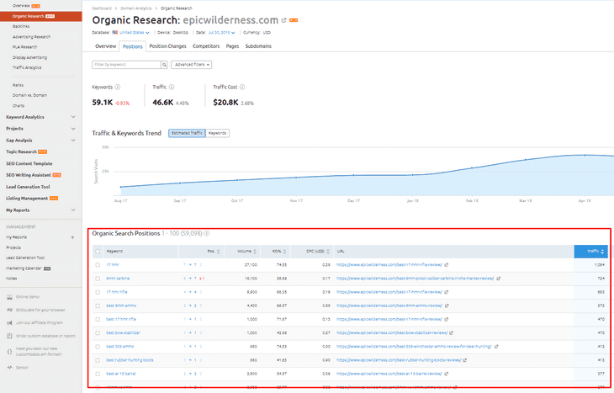Click the keyword filter search magnifier icon

tap(165, 65)
